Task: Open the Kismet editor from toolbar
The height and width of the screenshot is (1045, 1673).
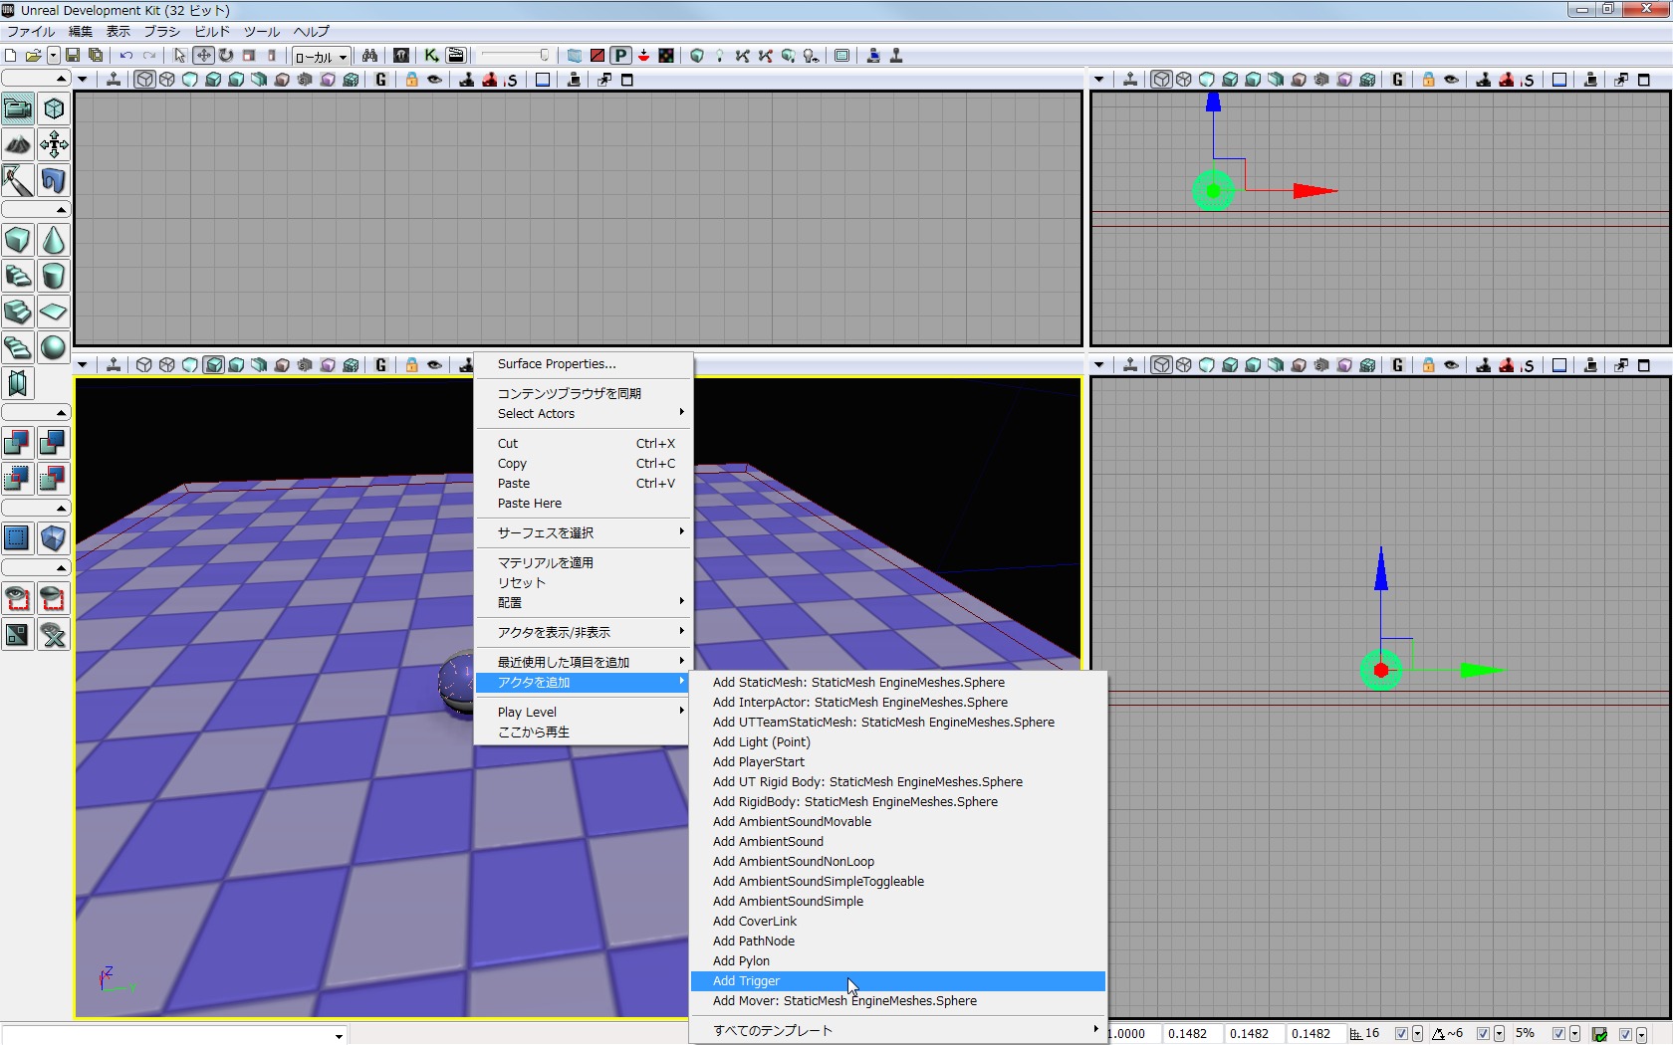Action: [431, 56]
